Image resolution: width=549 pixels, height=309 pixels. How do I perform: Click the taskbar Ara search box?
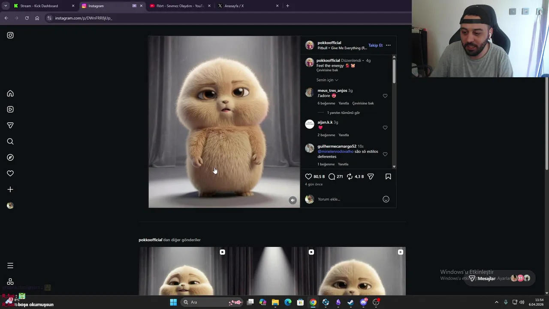[212, 302]
